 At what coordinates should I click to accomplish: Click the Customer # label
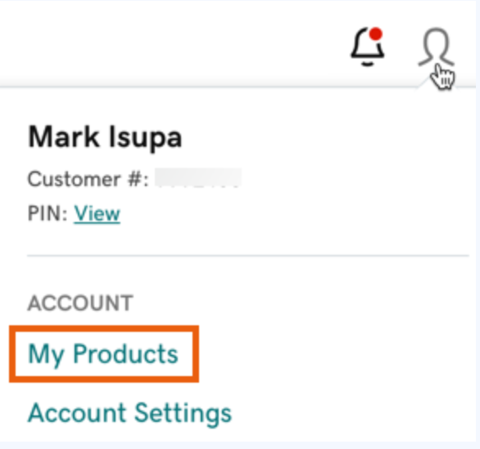(88, 179)
